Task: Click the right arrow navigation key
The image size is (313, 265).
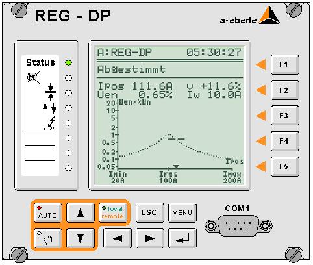Action: [x=149, y=238]
